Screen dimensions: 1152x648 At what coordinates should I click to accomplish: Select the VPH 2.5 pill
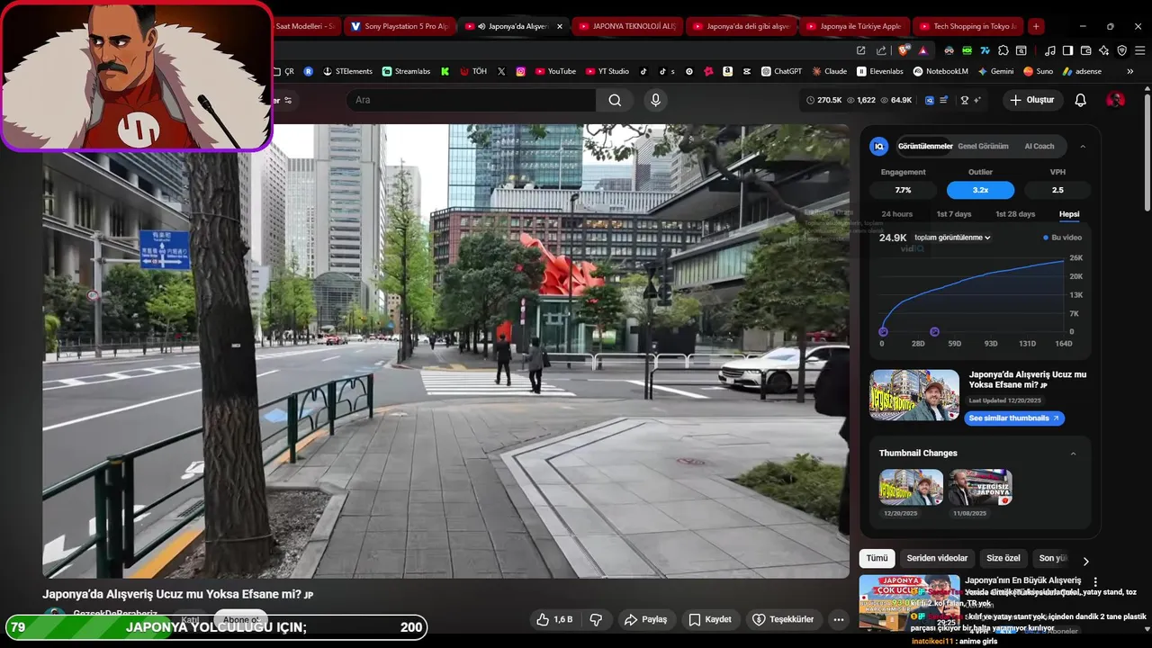[x=1057, y=190]
